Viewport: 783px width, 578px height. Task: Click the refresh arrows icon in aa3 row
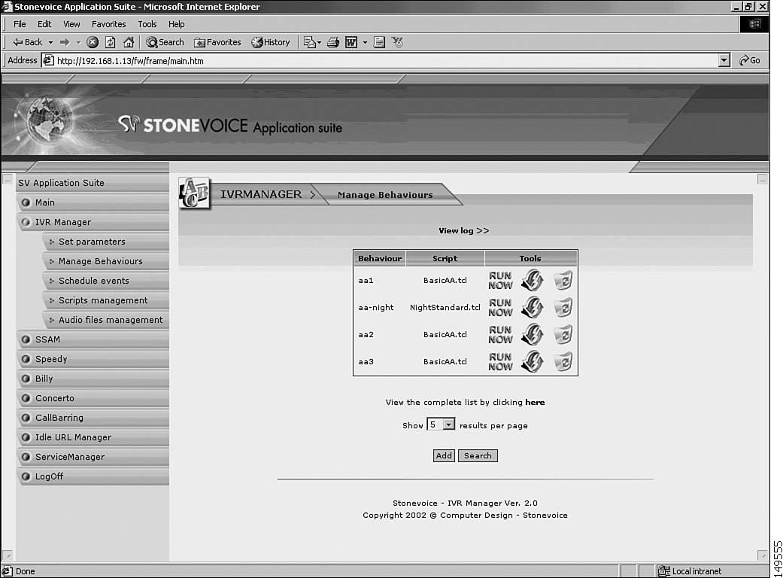[533, 361]
